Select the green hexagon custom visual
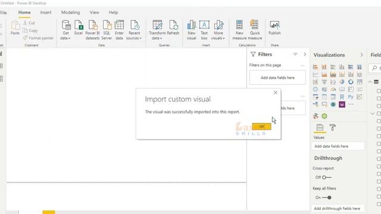 click(324, 117)
